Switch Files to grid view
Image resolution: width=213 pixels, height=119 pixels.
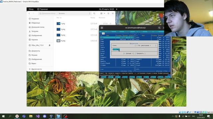(101, 14)
